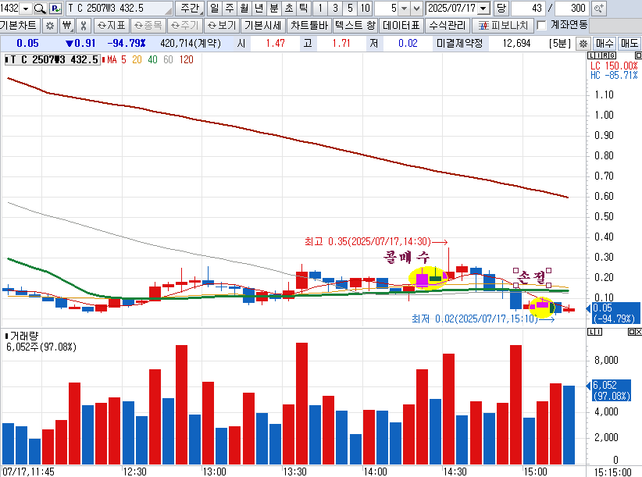Click the 당 button
Image resolution: width=642 pixels, height=477 pixels.
(501, 8)
